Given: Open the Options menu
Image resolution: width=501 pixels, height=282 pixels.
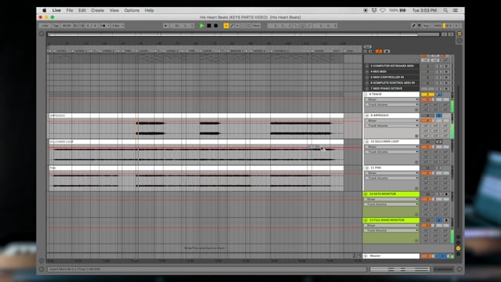Looking at the screenshot, I should [132, 10].
